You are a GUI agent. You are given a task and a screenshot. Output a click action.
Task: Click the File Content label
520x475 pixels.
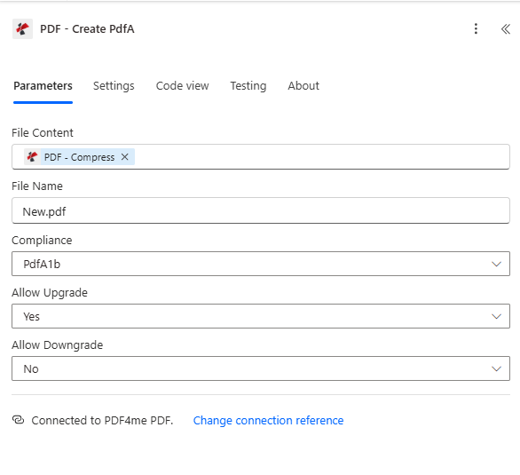43,132
